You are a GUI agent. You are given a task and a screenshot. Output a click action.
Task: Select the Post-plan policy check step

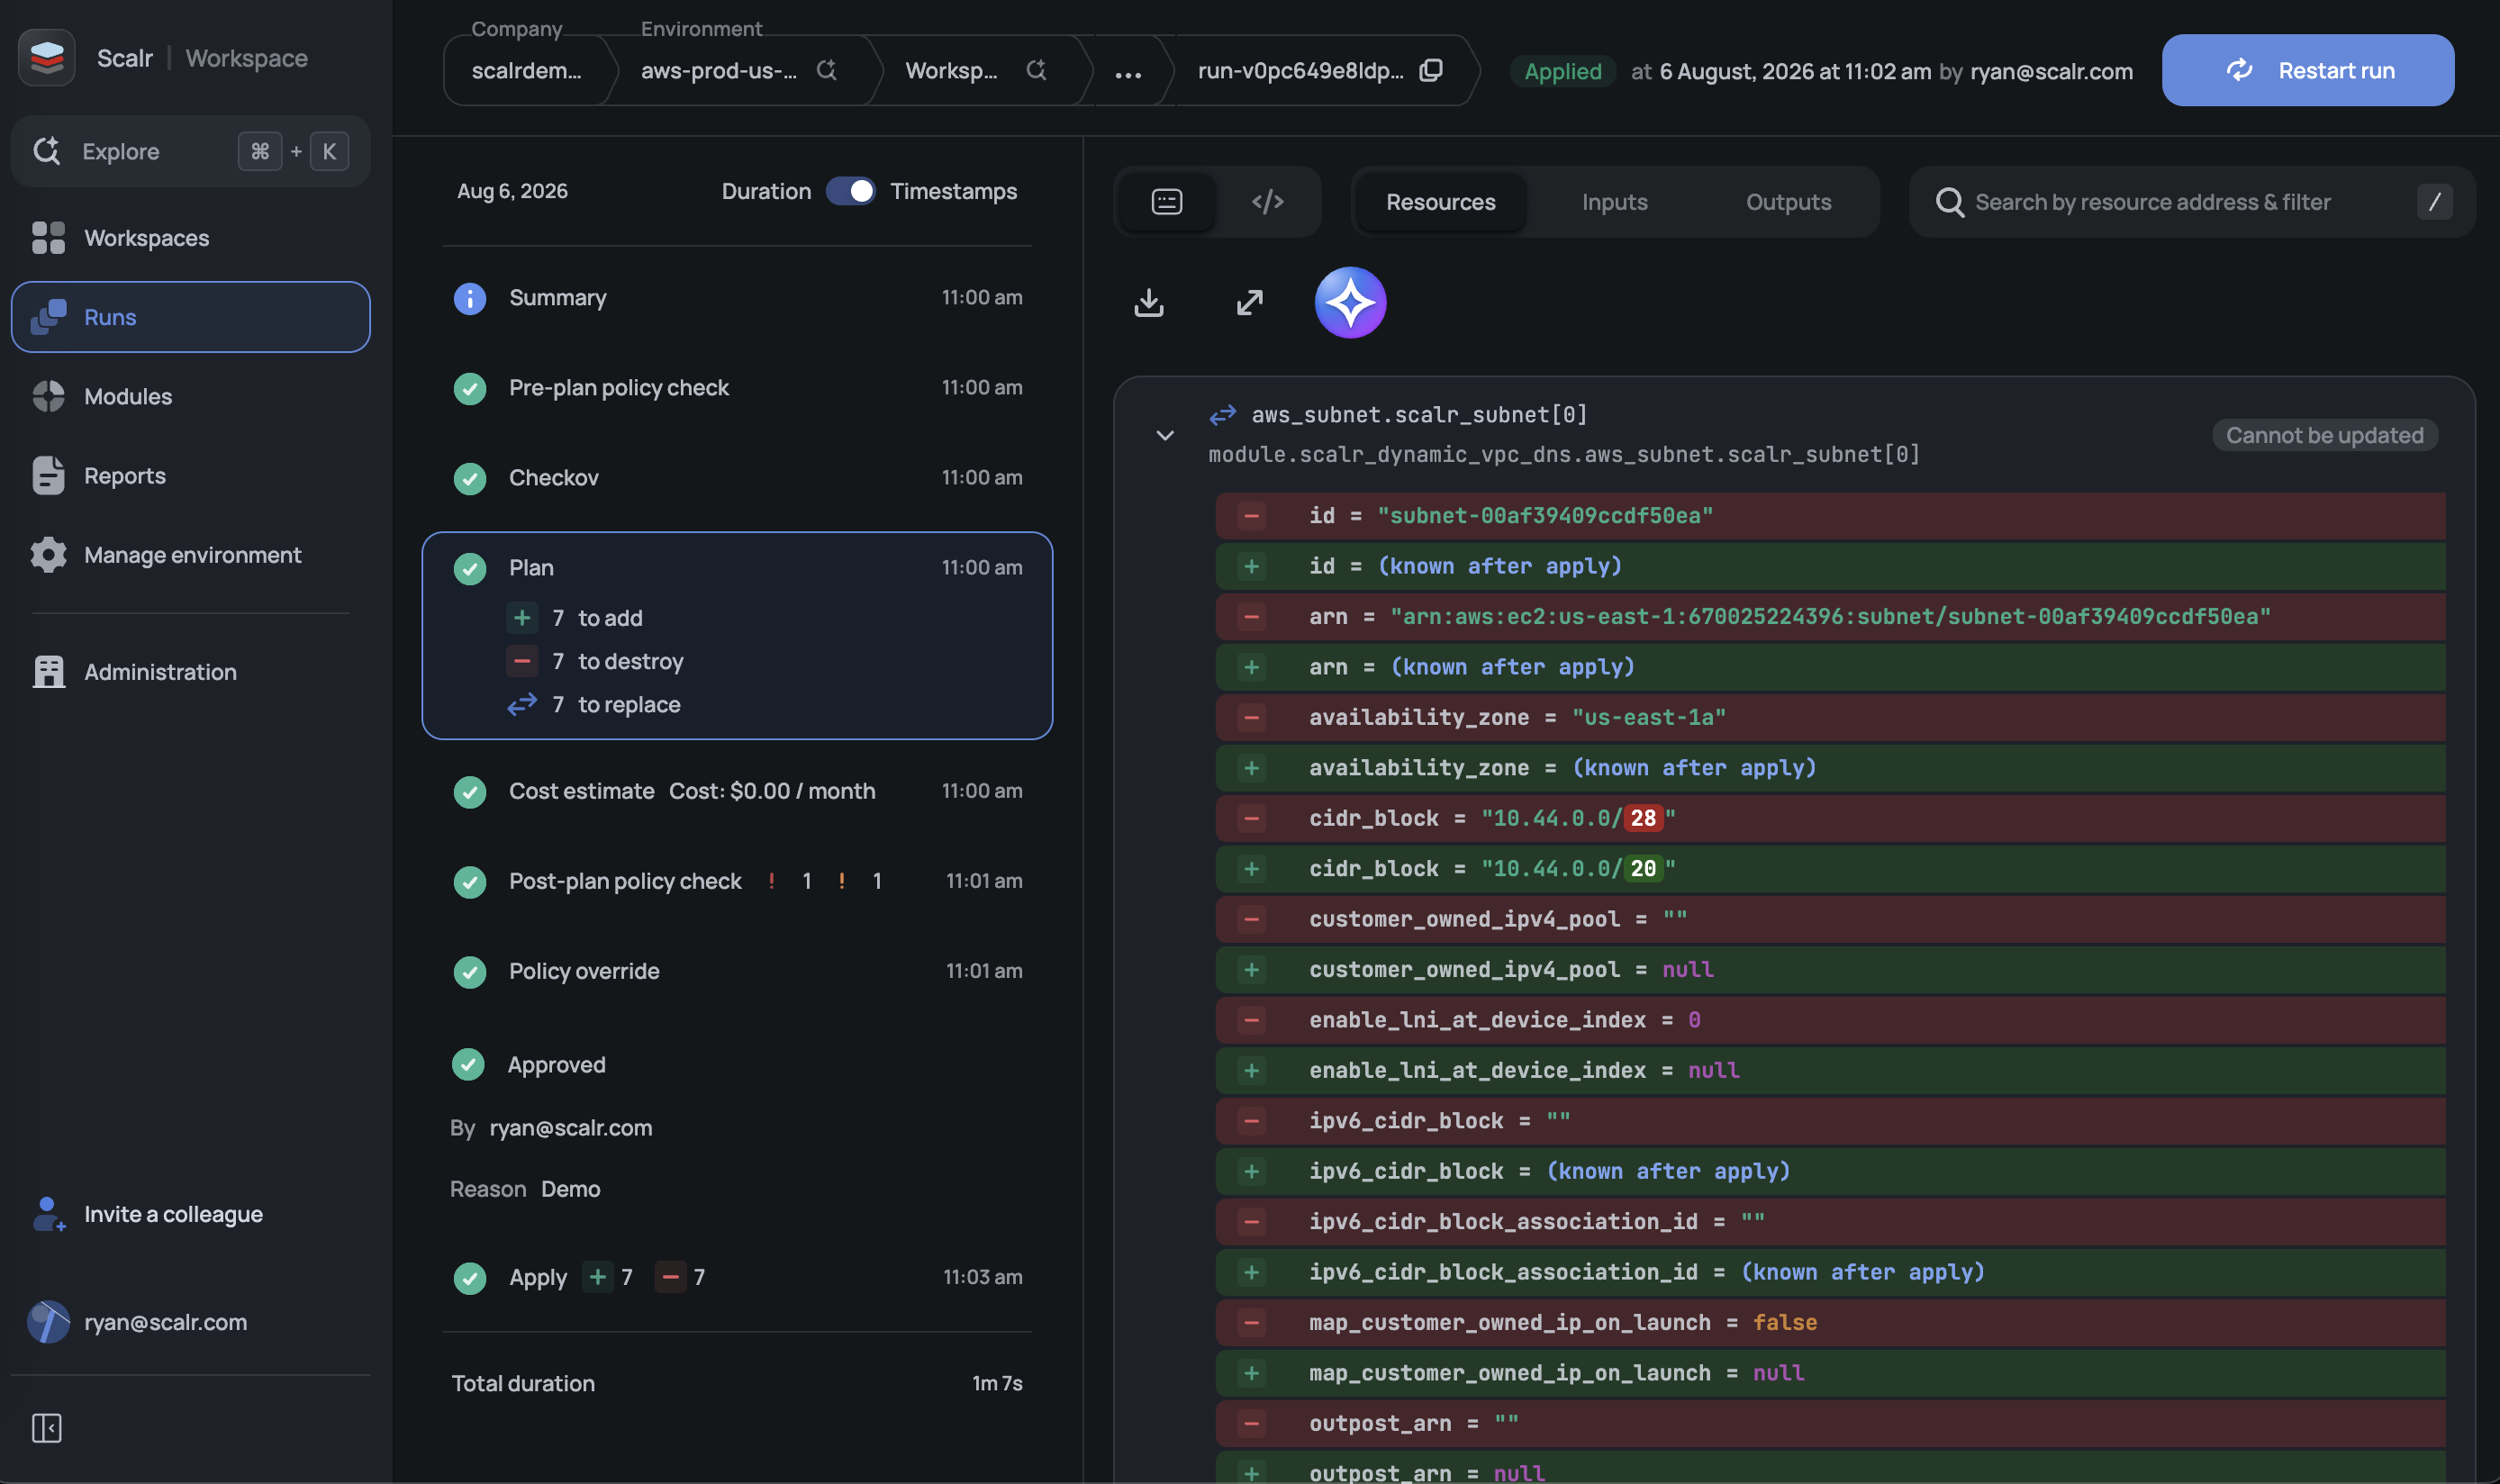click(737, 881)
